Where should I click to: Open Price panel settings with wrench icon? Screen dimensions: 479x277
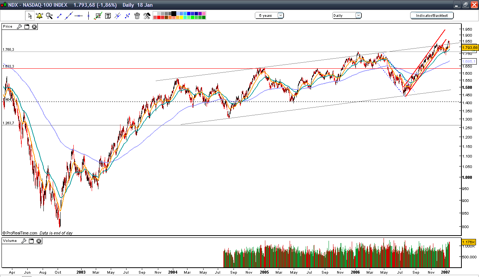[x=19, y=27]
